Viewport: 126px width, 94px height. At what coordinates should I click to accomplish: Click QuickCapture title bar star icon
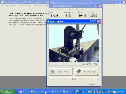[48, 21]
